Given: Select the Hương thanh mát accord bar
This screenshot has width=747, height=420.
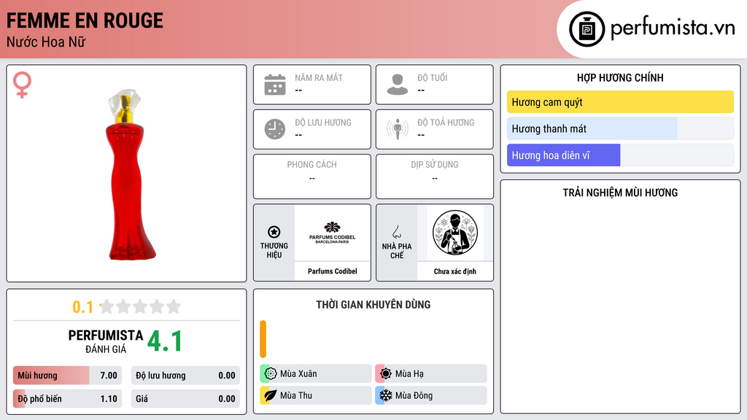Looking at the screenshot, I should pos(620,128).
